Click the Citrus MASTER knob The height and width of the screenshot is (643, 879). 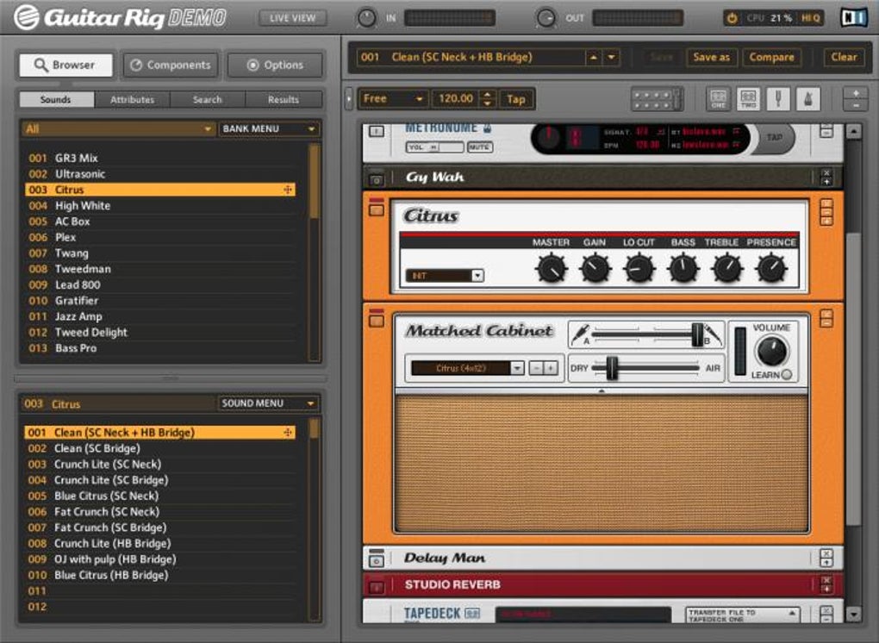coord(552,269)
